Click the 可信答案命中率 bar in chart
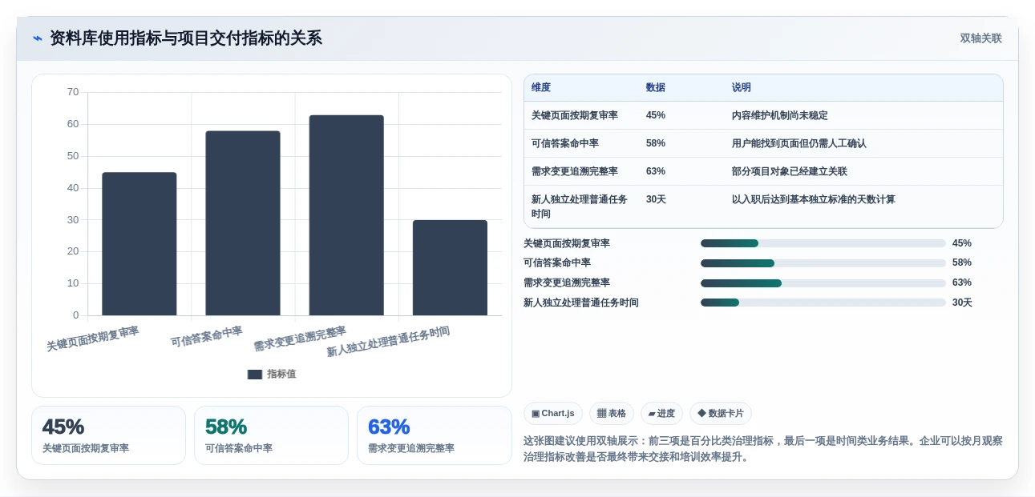1035x497 pixels. 243,223
